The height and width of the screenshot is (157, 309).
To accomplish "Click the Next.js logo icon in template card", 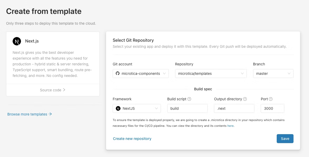I will tap(17, 41).
